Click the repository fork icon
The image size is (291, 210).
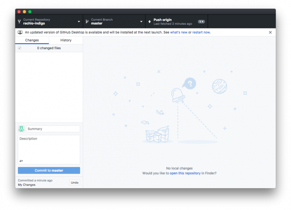pyautogui.click(x=19, y=22)
